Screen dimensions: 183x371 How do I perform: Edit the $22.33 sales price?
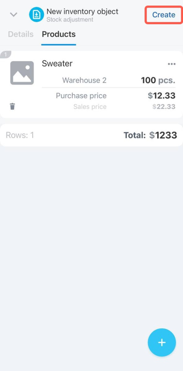pyautogui.click(x=164, y=107)
